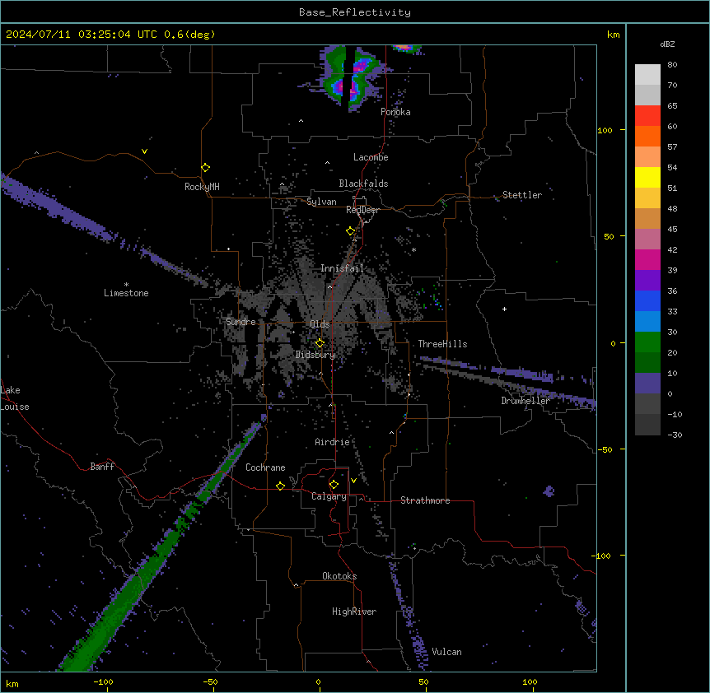Click the Base_Reflectivity title text
This screenshot has width=710, height=693.
click(x=355, y=12)
